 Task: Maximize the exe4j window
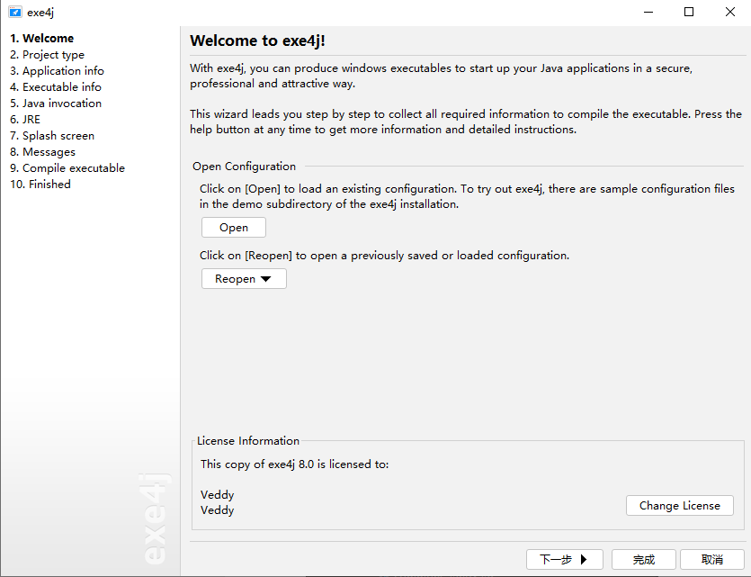click(689, 12)
